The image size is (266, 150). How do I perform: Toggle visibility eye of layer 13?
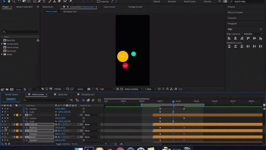tap(2, 137)
